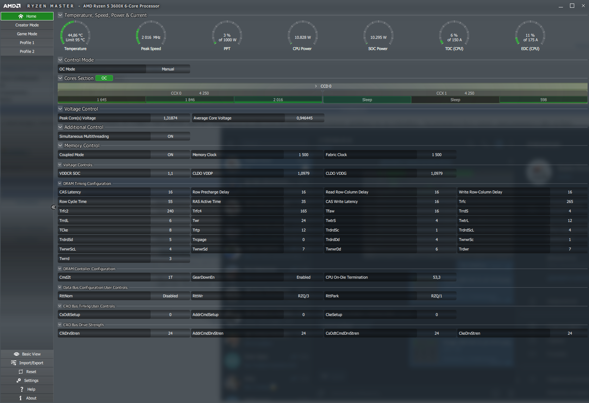Click CAS Latency value 16

coord(170,192)
